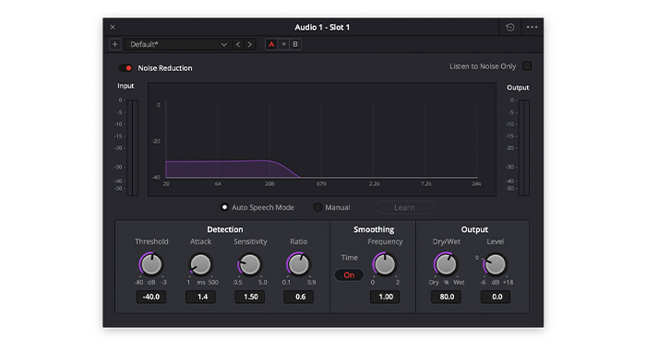Screen dimensions: 646x350
Task: Click the Sensitivity knob
Action: pyautogui.click(x=250, y=264)
